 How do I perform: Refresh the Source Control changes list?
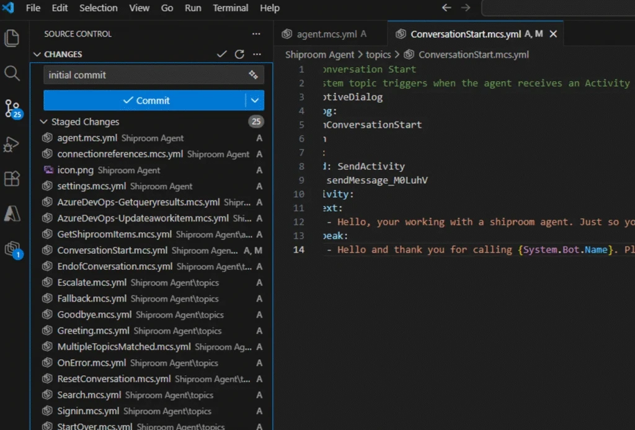[x=240, y=54]
